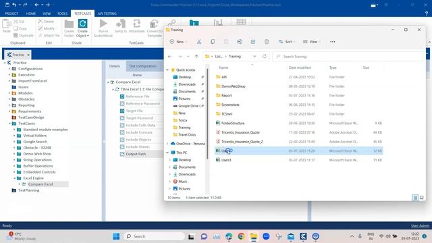Screen dimensions: 432x243
Task: Select the Compare Excel test case
Action: [40, 184]
